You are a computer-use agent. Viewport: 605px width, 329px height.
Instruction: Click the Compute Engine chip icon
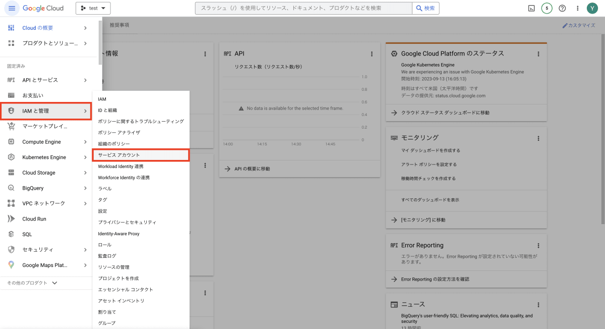12,142
